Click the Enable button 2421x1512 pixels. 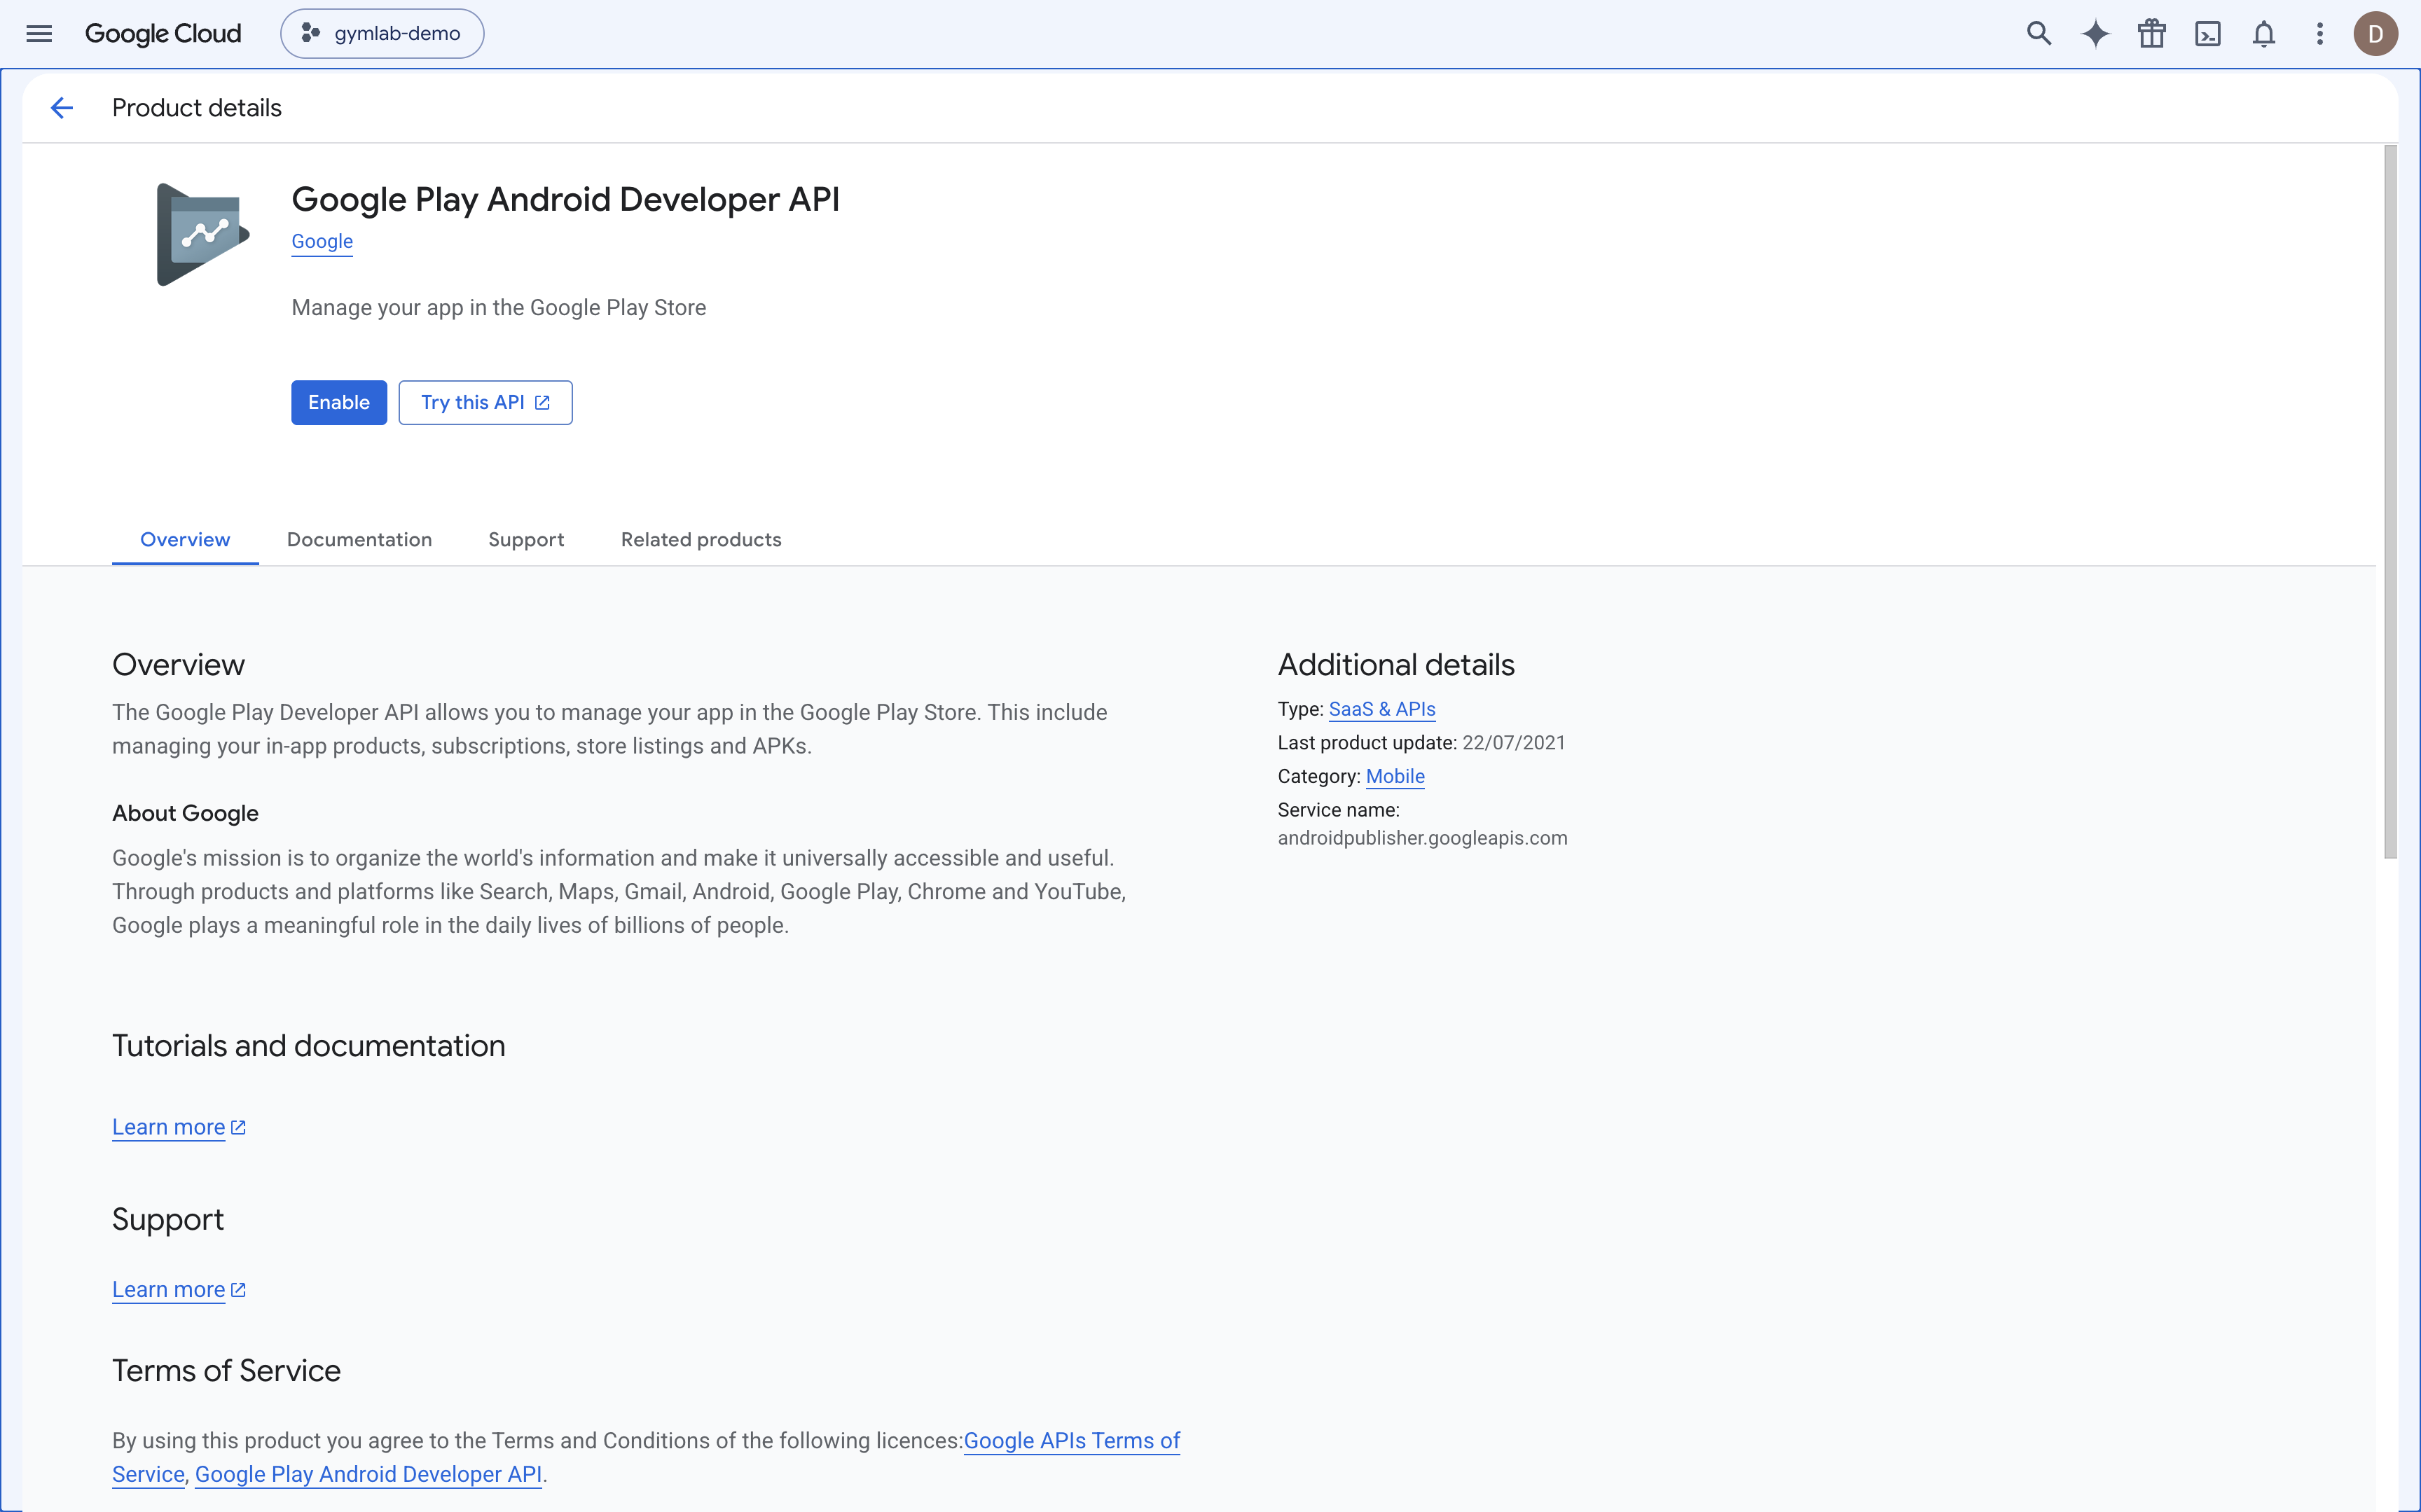(x=339, y=402)
